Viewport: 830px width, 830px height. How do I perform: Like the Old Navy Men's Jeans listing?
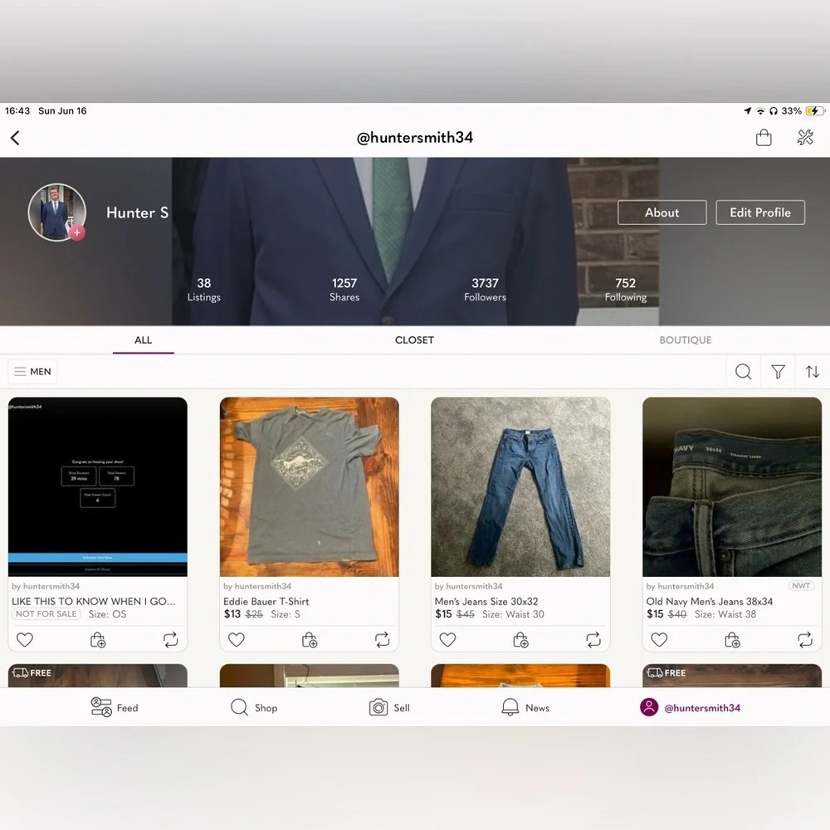tap(659, 639)
